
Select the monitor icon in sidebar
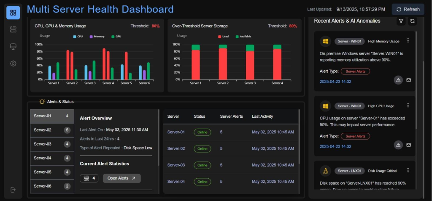pyautogui.click(x=13, y=47)
